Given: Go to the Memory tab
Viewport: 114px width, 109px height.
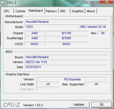Looking at the screenshot, I should 51,11.
